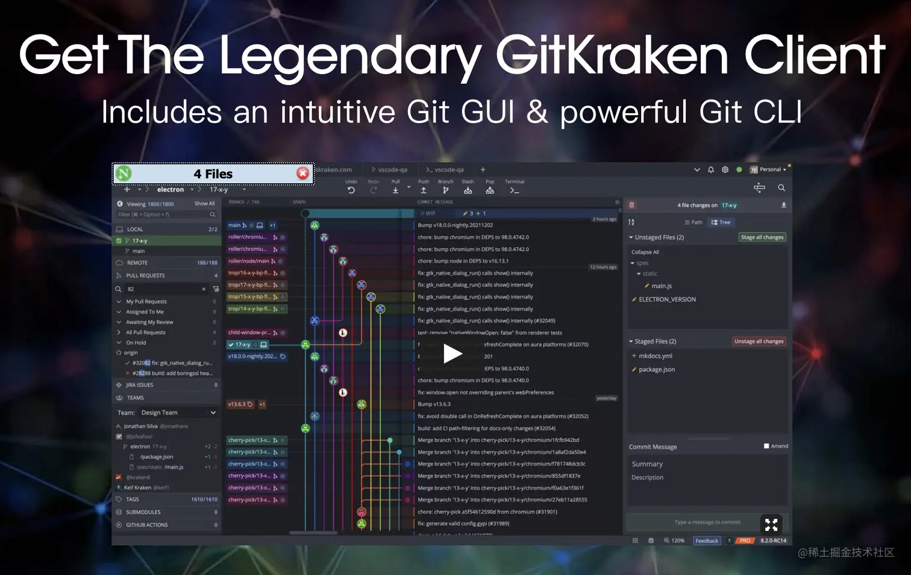Select package.json staged file
Screen dimensions: 911x575
pyautogui.click(x=656, y=369)
